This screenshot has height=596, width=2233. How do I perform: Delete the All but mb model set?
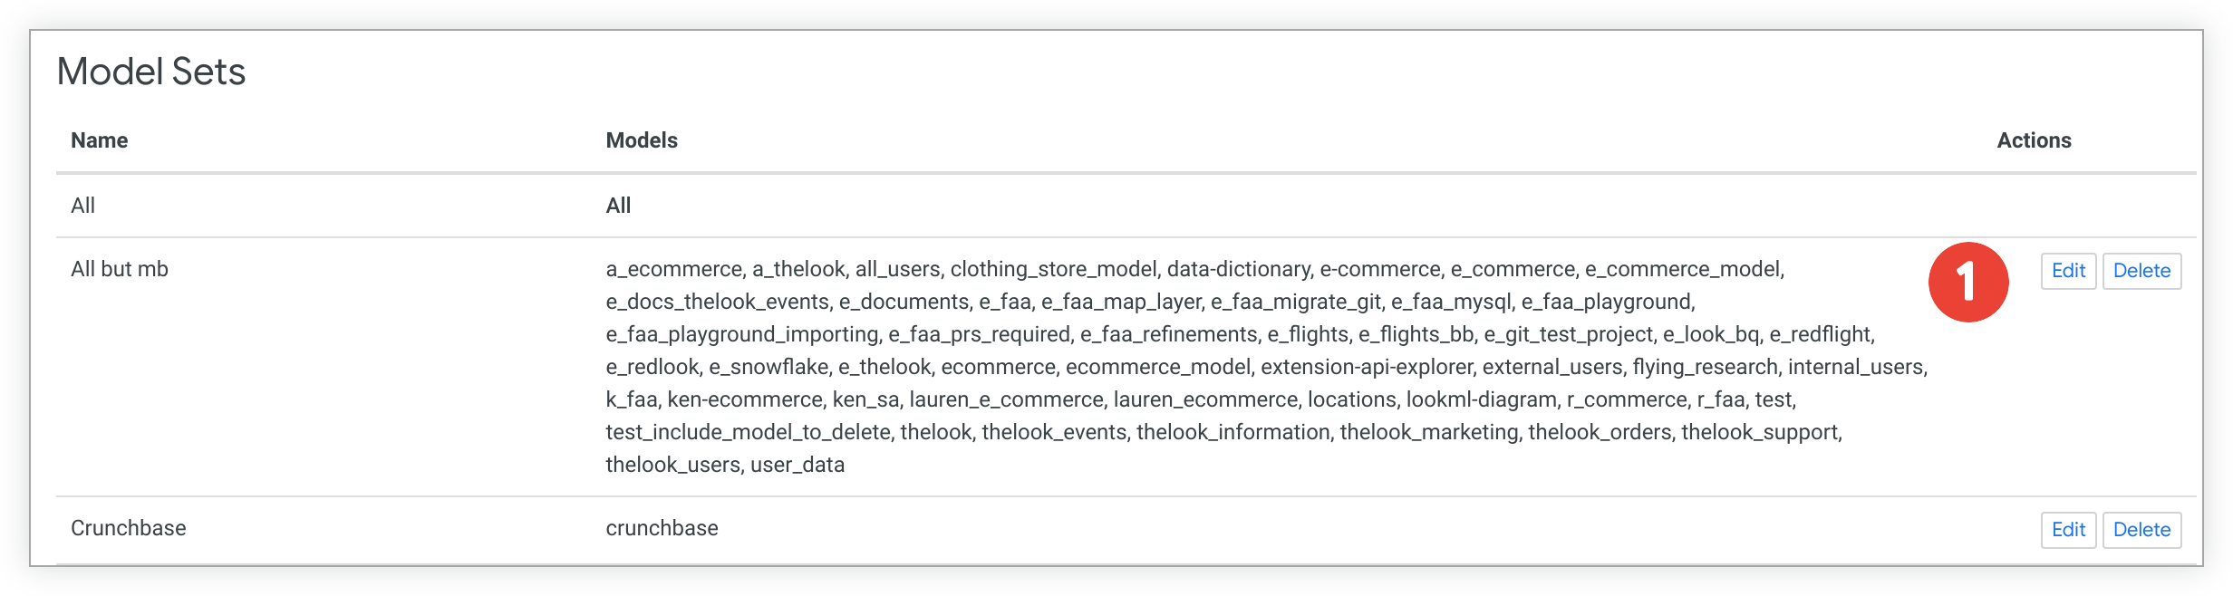[2141, 271]
